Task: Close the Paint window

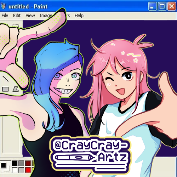Action: pyautogui.click(x=172, y=6)
